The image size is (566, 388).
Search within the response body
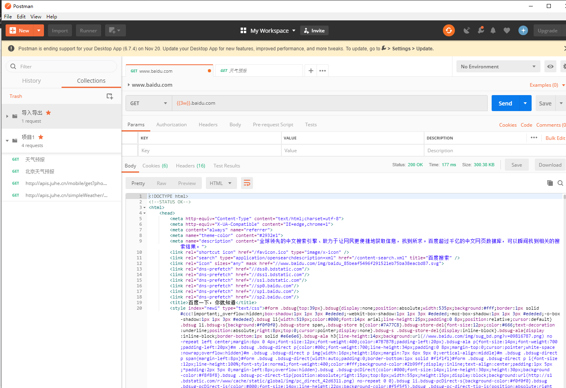click(560, 183)
